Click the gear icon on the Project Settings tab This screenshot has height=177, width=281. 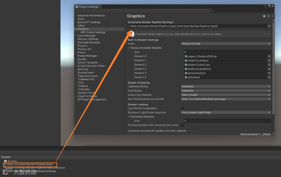click(x=77, y=7)
